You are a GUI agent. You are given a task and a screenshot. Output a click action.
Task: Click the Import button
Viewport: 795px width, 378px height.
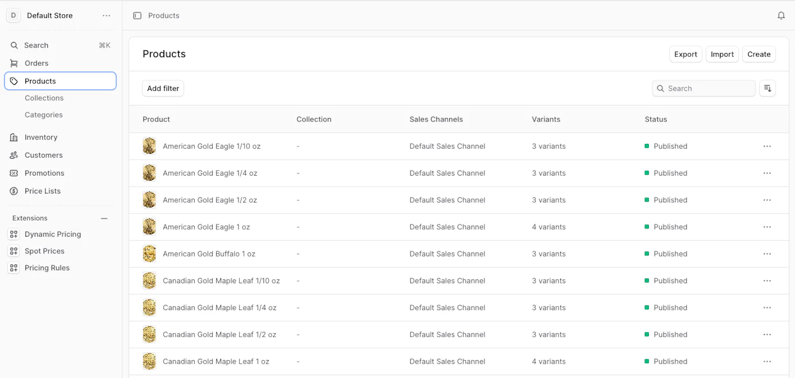tap(722, 54)
